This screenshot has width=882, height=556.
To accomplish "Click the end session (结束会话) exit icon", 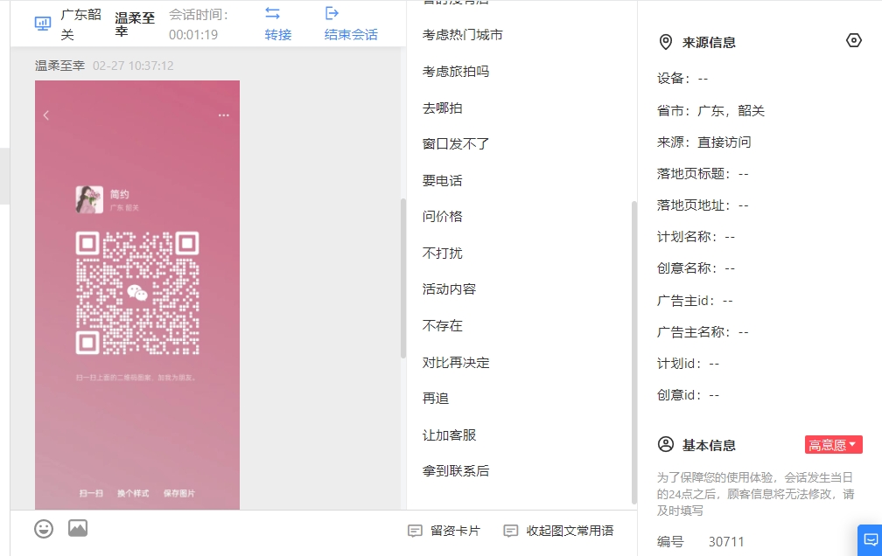I will (332, 13).
